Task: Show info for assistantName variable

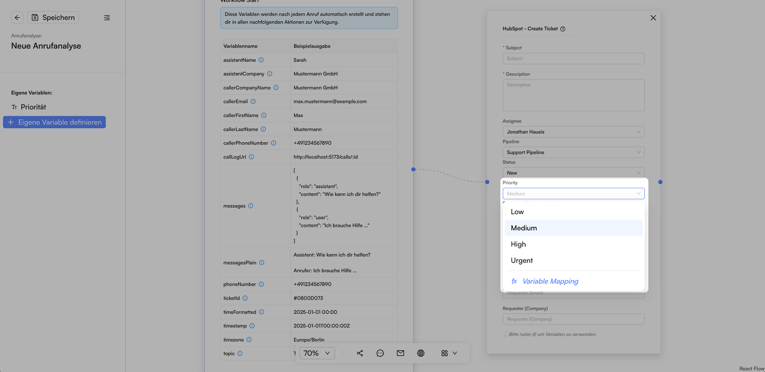Action: pos(261,60)
